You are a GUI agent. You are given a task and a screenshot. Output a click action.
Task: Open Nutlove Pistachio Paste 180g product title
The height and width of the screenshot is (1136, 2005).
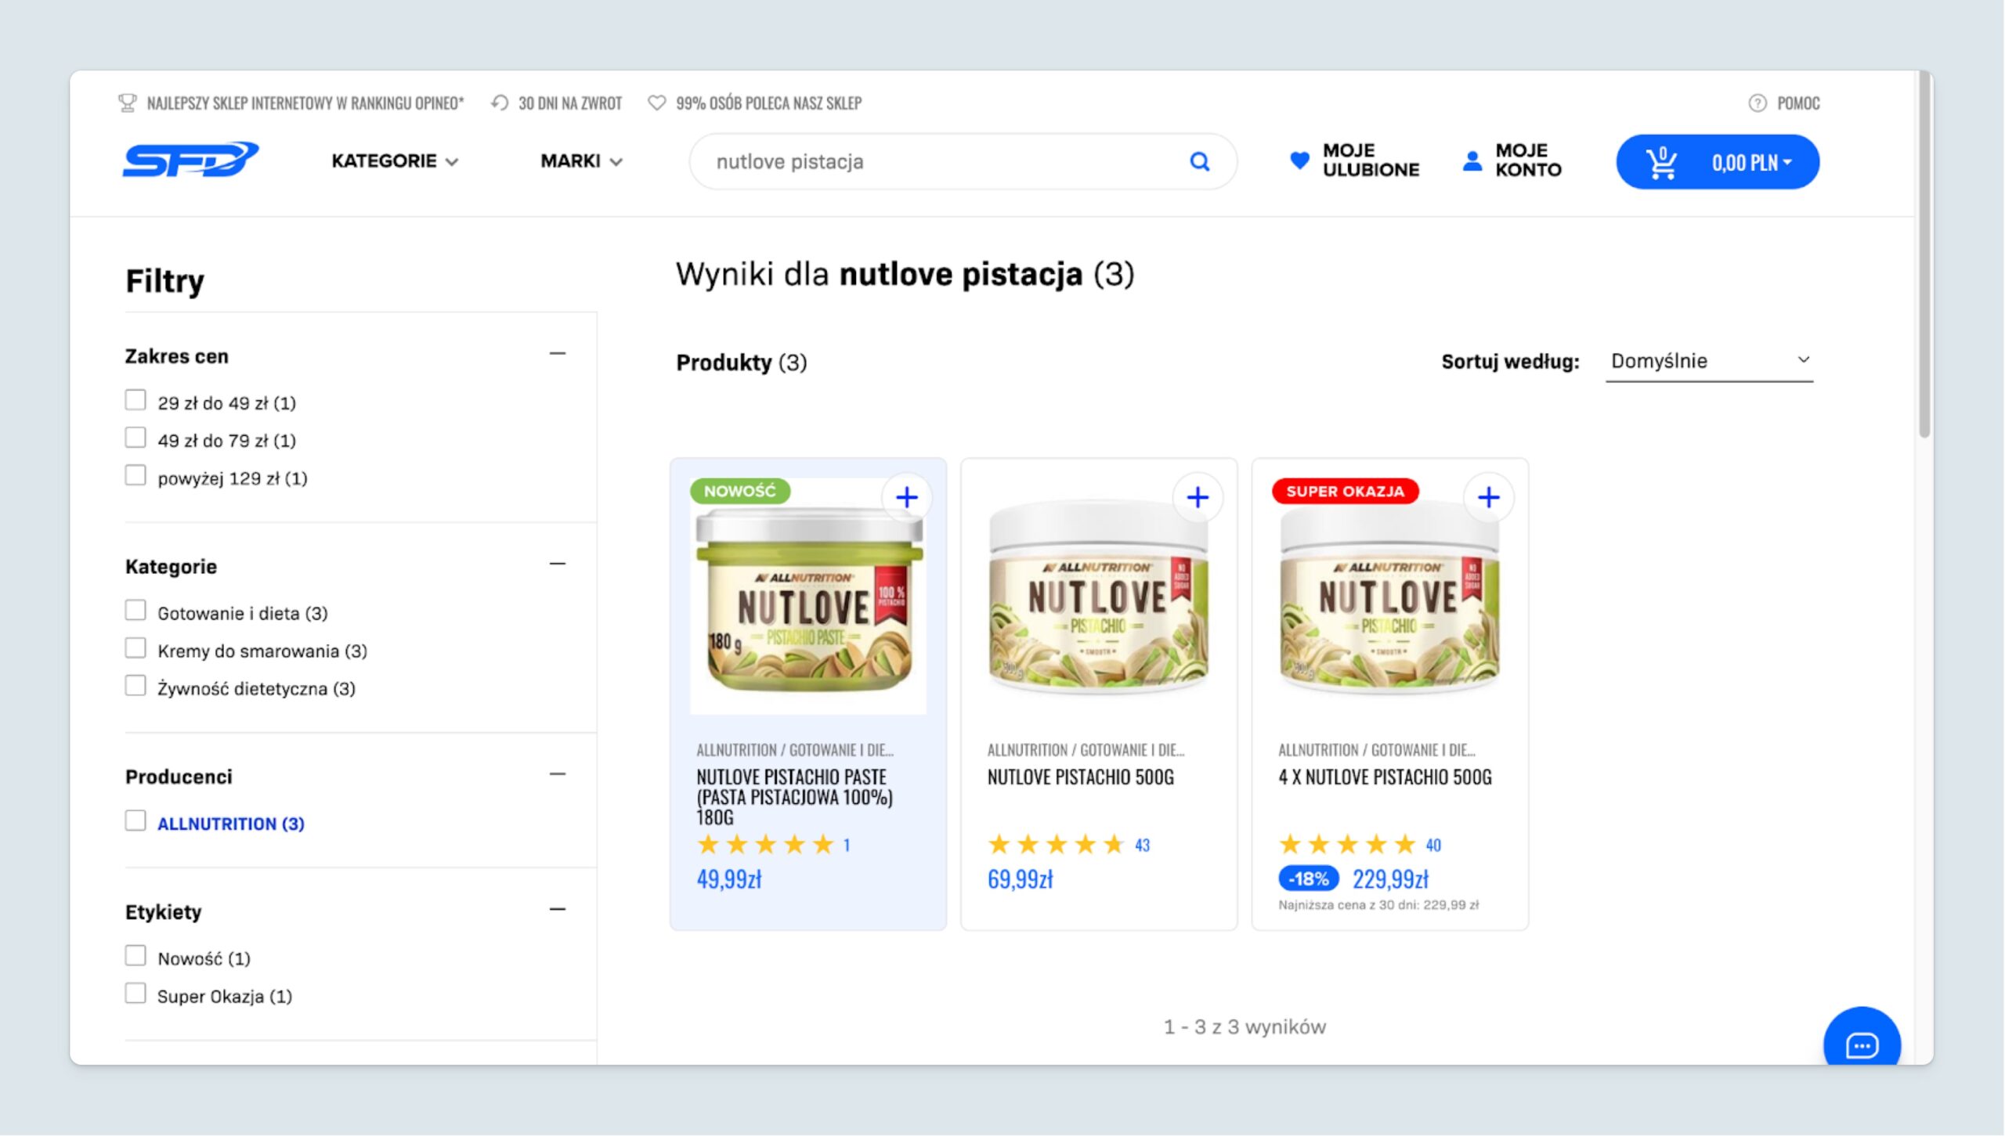(x=794, y=797)
